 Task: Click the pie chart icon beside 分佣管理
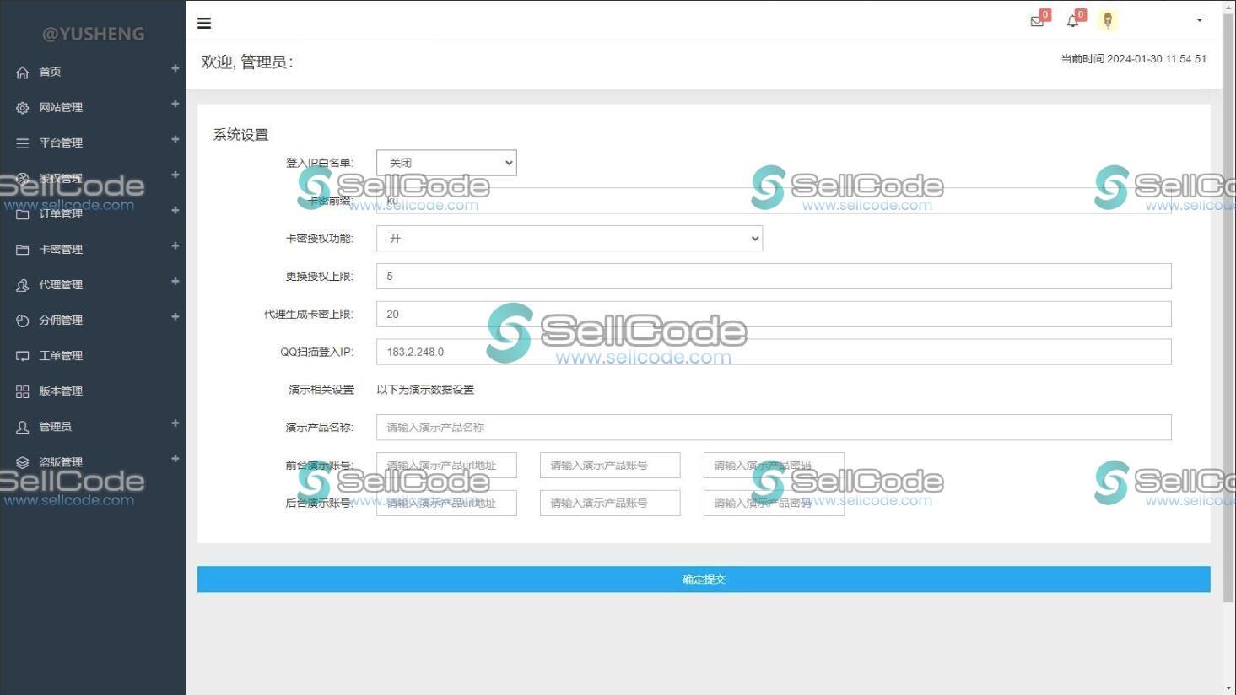click(x=23, y=321)
